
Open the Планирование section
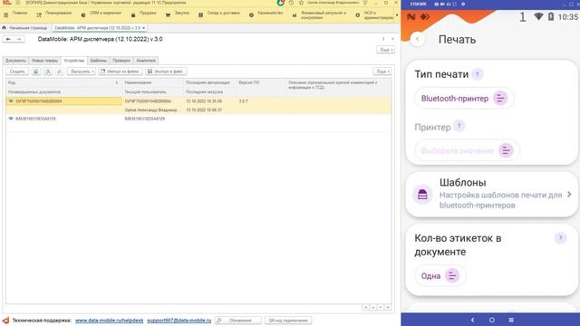tap(54, 14)
